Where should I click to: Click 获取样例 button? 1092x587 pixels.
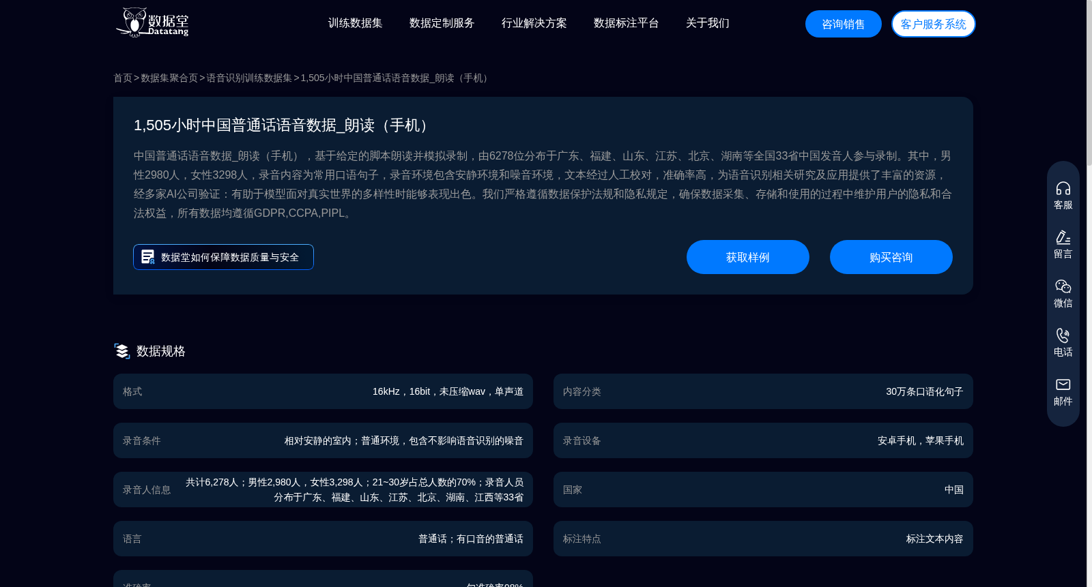747,257
